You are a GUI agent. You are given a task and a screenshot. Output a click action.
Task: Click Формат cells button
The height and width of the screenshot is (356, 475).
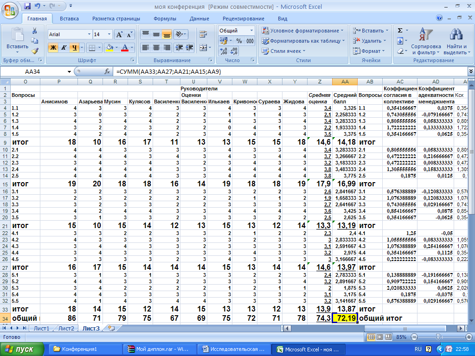pyautogui.click(x=369, y=51)
